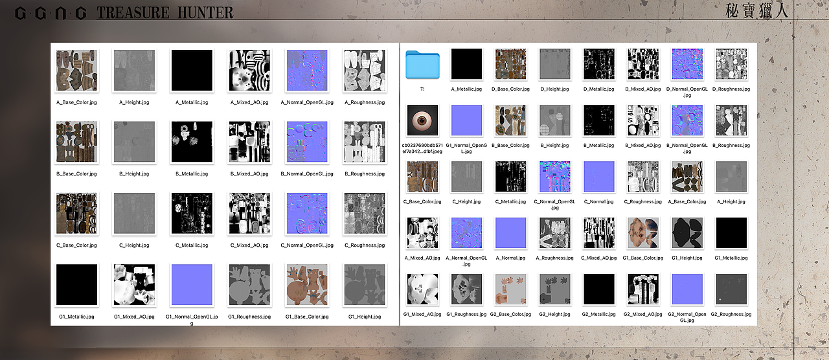This screenshot has width=829, height=360.
Task: Select A_Base_Color.jpg thumbnail in right window
Action: point(687,177)
